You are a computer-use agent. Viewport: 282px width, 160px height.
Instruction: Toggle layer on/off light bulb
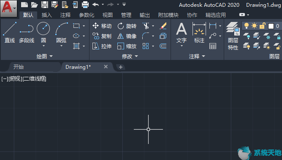(x=247, y=26)
